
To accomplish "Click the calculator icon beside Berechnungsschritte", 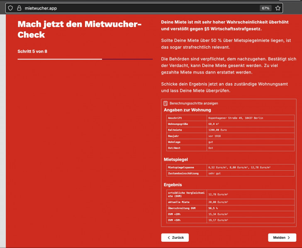I will click(166, 103).
